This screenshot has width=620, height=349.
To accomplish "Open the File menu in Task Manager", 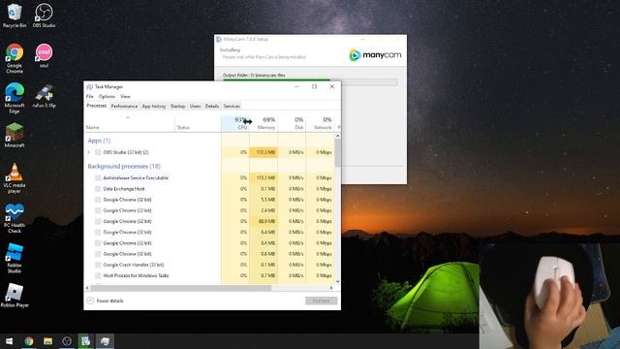I will click(x=90, y=96).
